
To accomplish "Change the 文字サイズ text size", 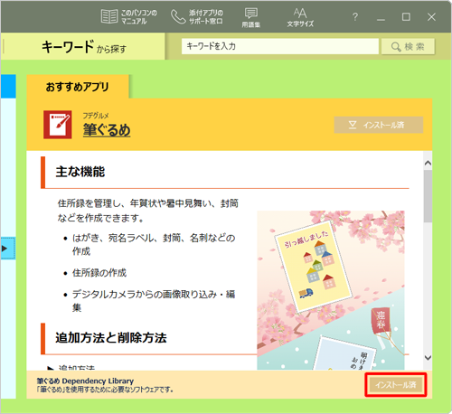I will point(300,17).
